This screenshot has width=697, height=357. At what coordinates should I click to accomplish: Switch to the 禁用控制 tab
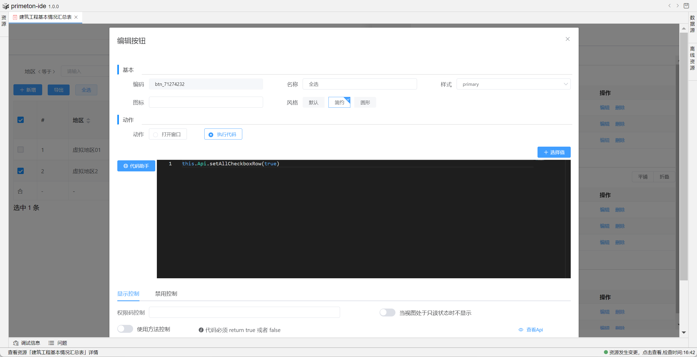[x=166, y=294]
